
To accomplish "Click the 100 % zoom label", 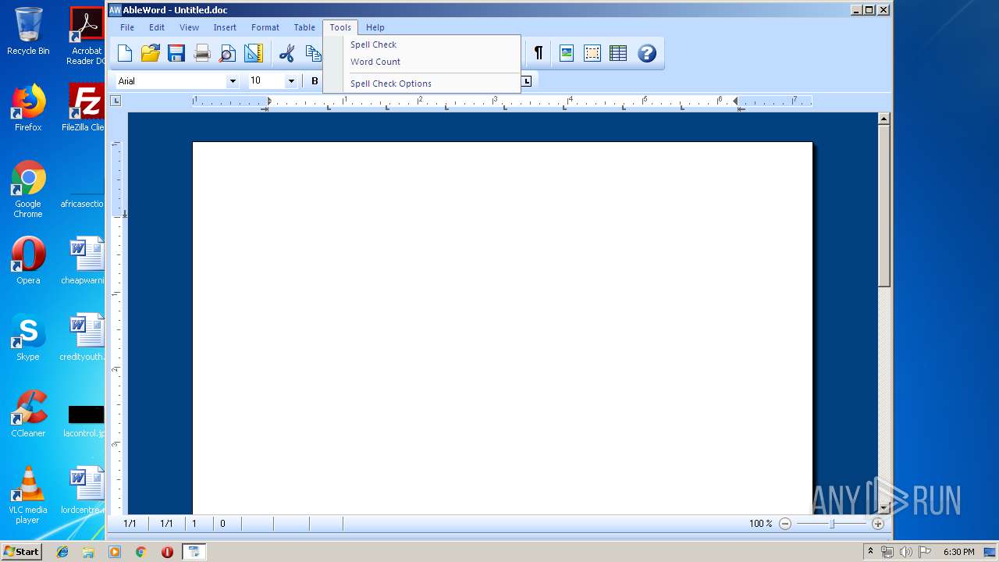I will coord(760,524).
